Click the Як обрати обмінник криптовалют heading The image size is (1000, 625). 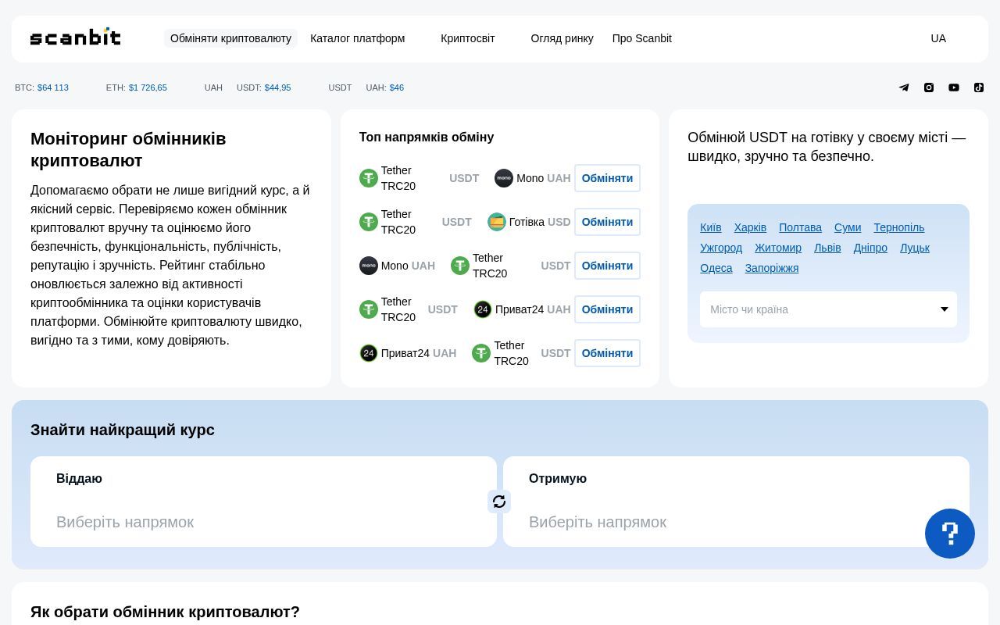click(x=165, y=612)
